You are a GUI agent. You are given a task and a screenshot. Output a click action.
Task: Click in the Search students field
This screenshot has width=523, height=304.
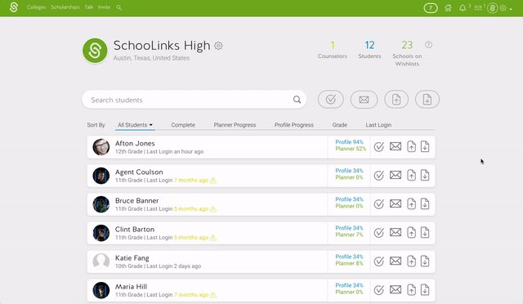pos(194,100)
